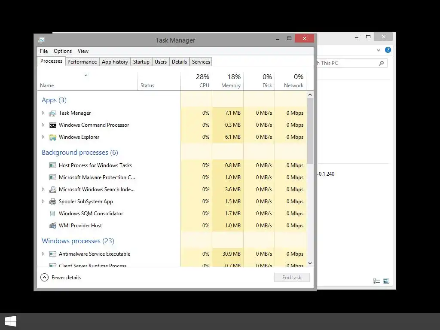Screen dimensions: 440x330
Task: Click the Microsoft Windows Search Indexer icon
Action: [x=53, y=189]
